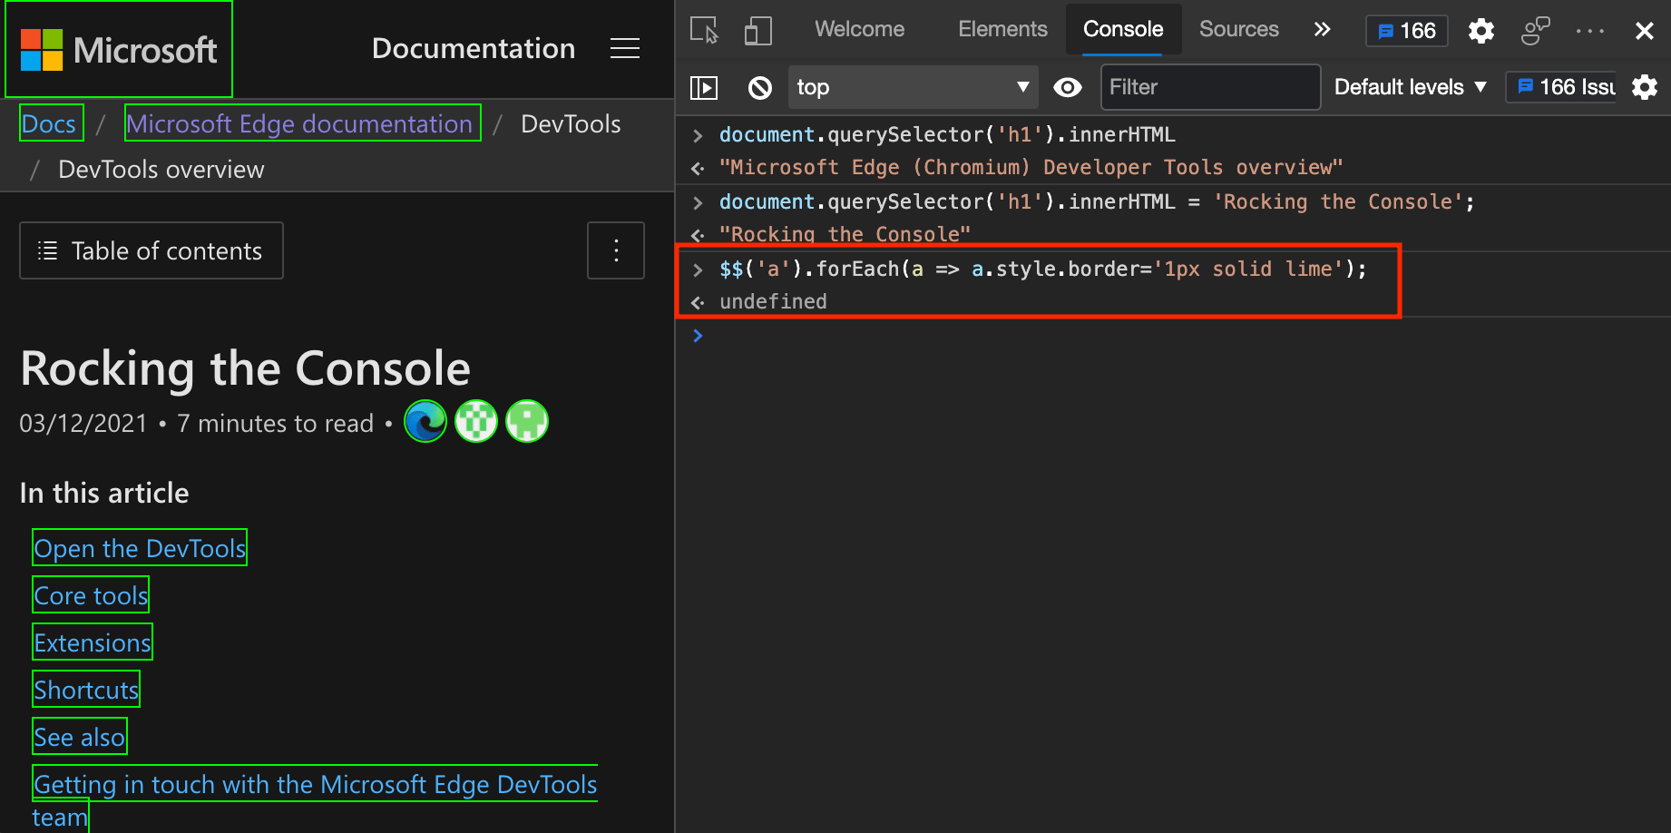Select the inspect element picker icon

click(x=704, y=30)
